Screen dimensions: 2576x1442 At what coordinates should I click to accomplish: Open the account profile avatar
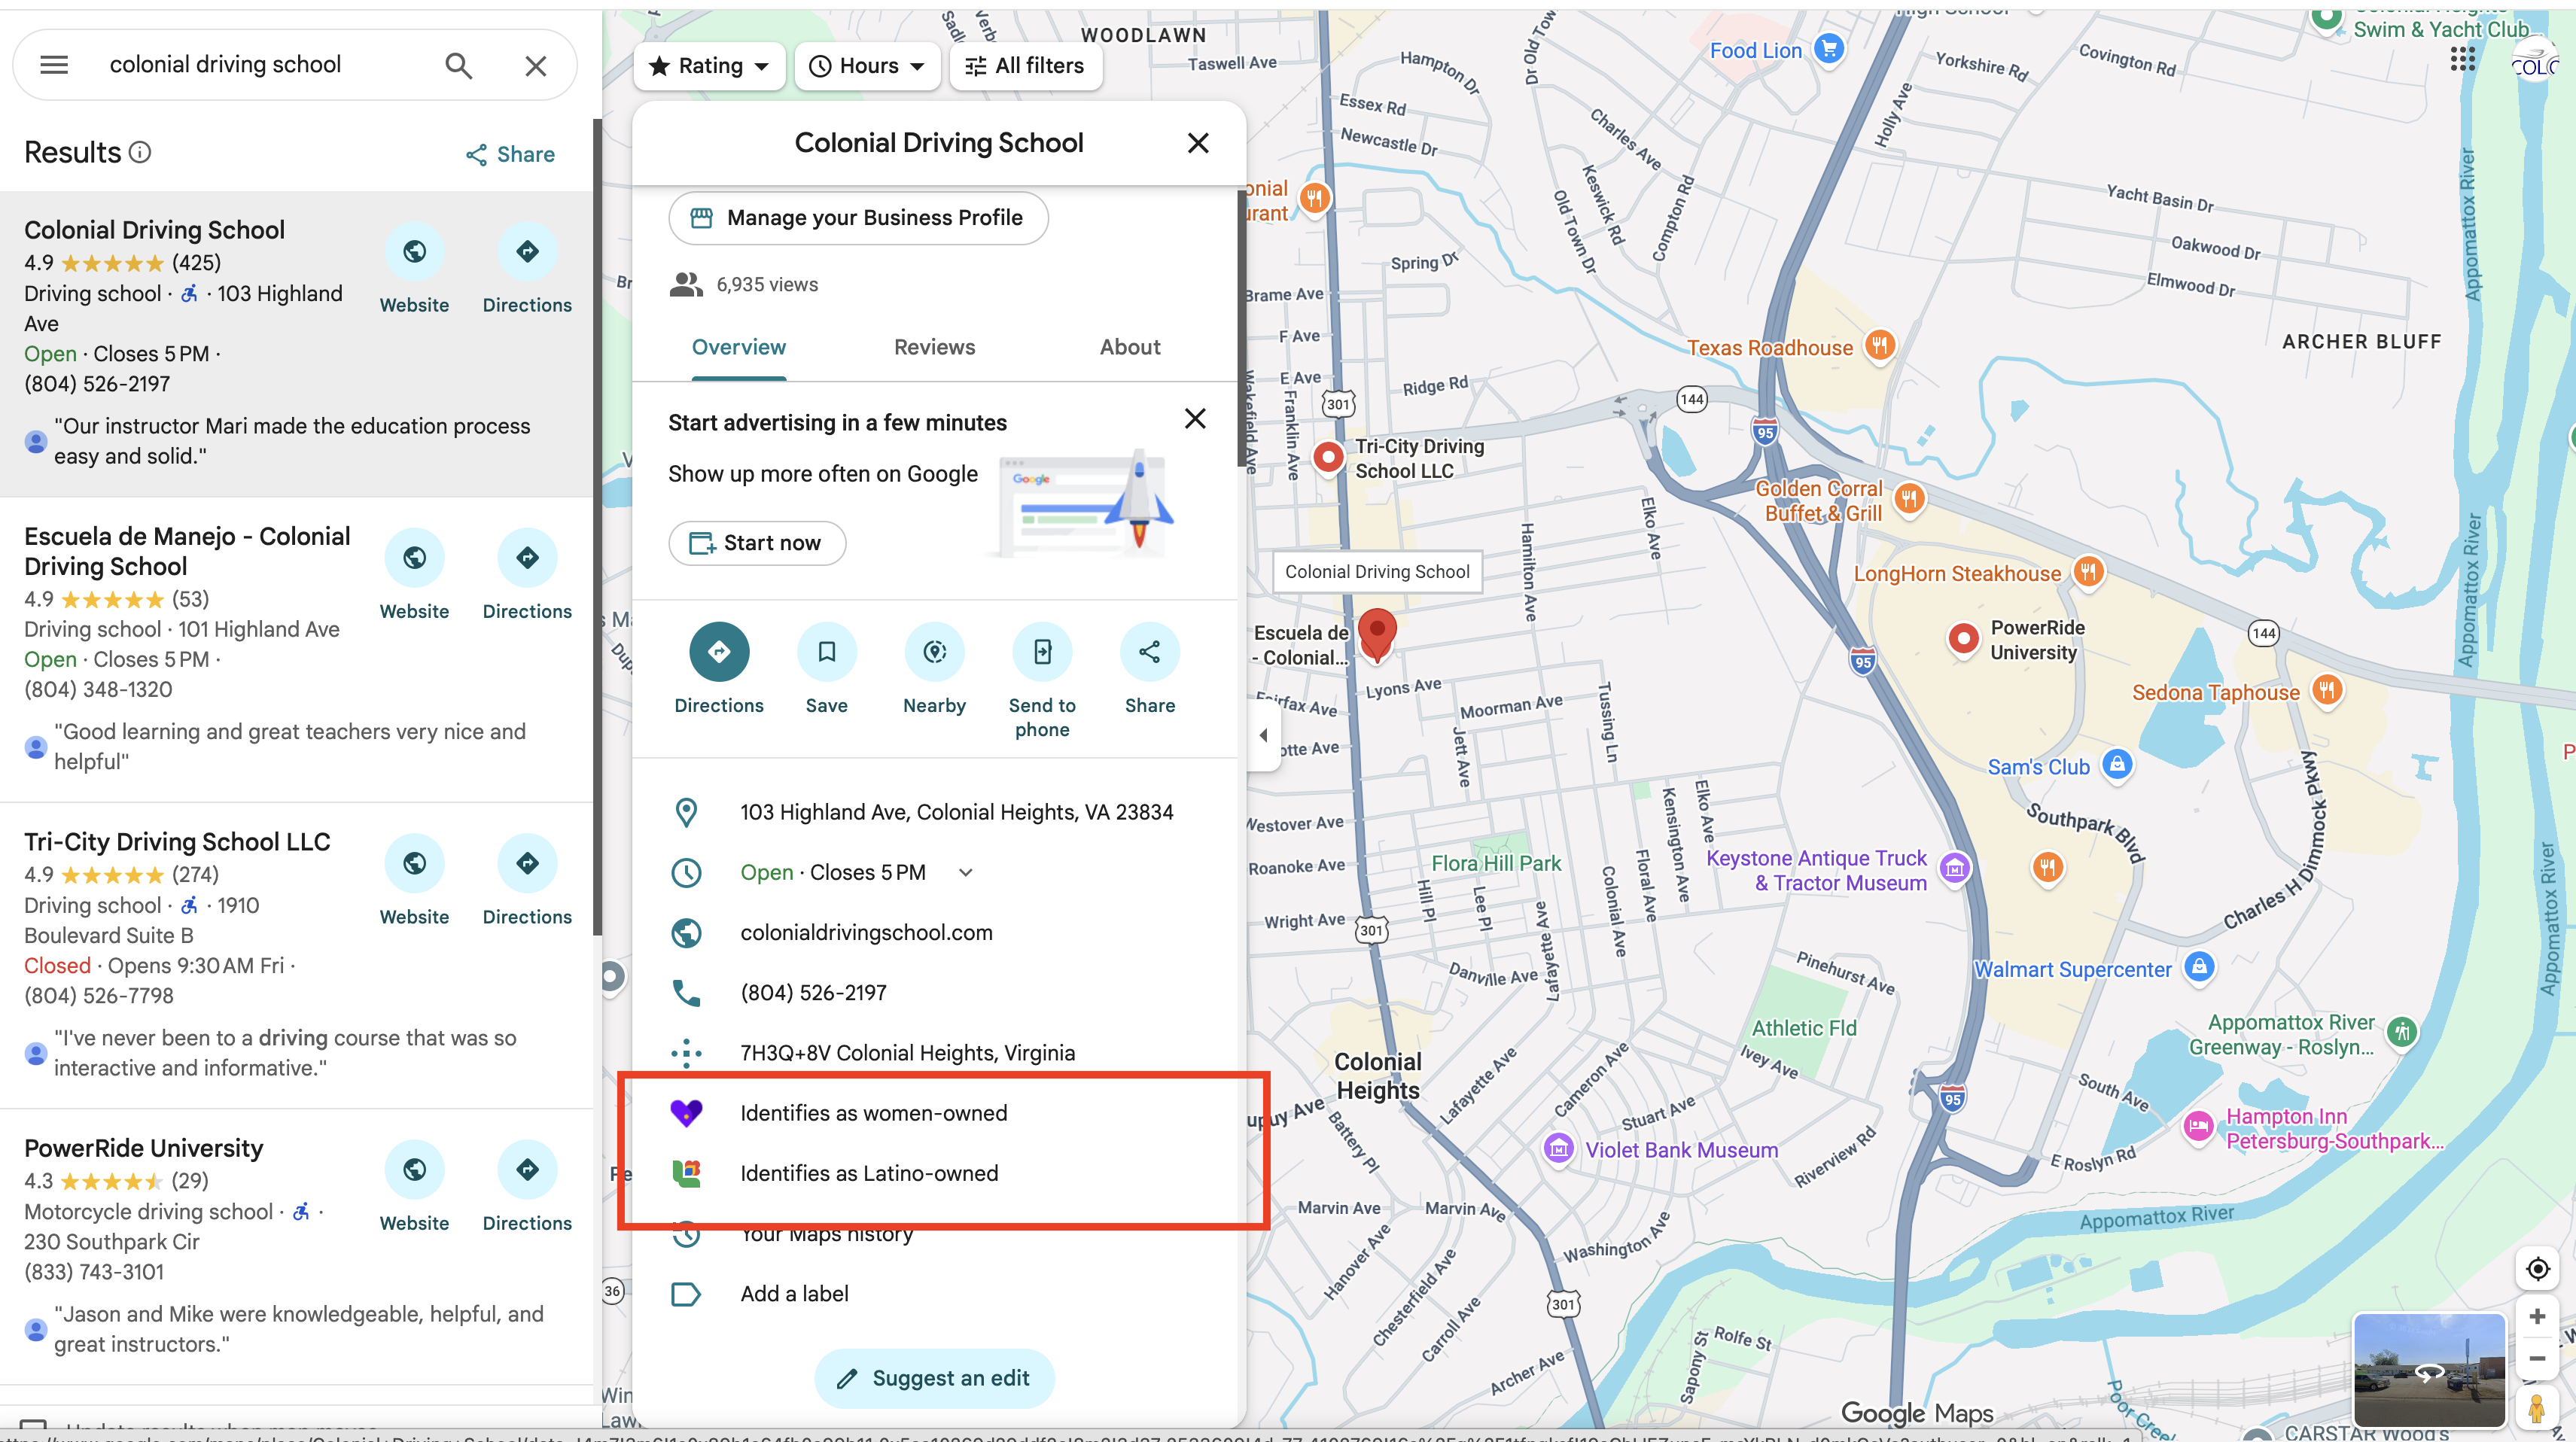click(2535, 62)
